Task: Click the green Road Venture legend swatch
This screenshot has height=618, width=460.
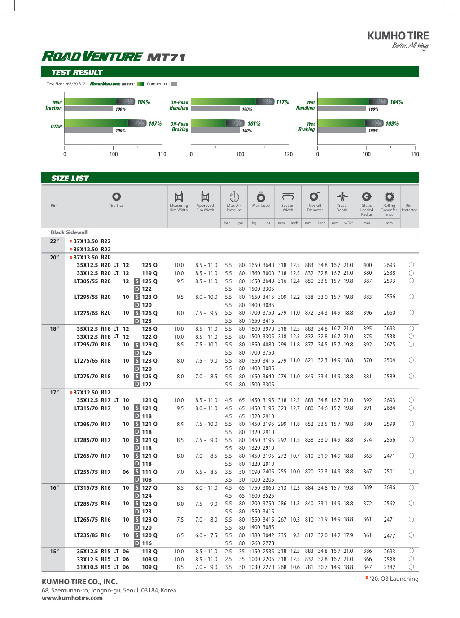Action: pos(140,84)
